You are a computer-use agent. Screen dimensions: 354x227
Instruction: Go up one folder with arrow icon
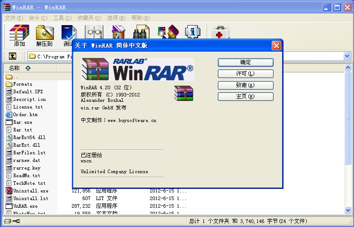13,56
